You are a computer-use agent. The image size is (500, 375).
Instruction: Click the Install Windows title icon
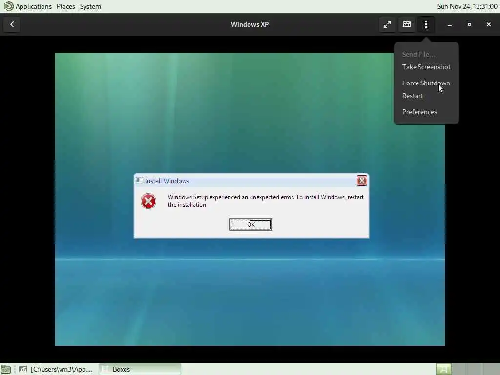point(139,181)
